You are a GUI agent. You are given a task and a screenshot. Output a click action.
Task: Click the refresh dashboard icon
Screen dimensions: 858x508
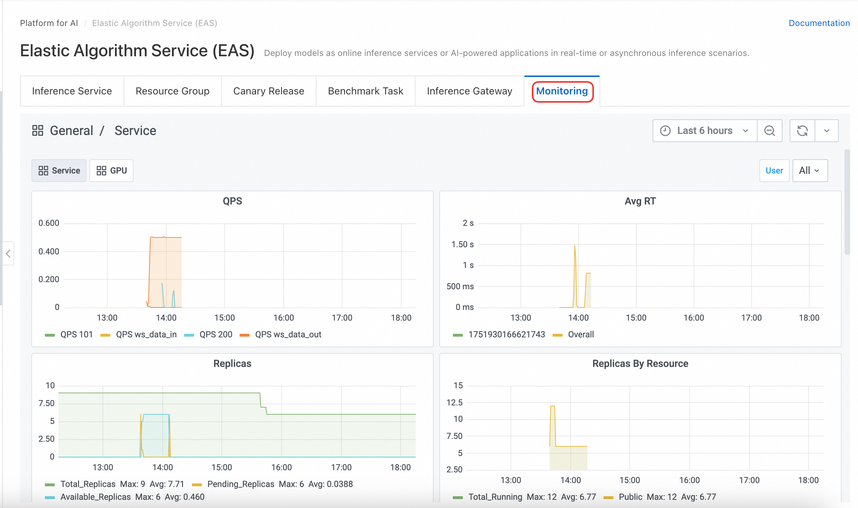(x=802, y=131)
